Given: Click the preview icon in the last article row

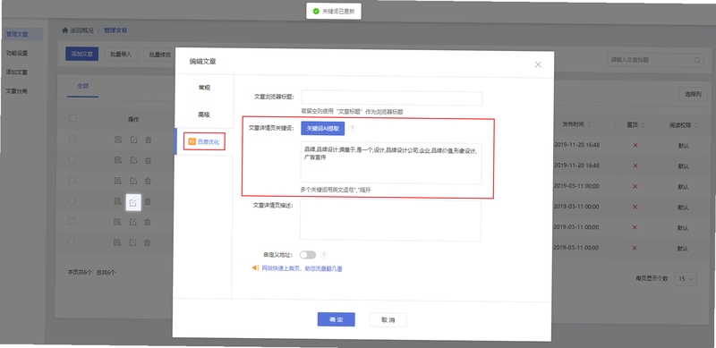Looking at the screenshot, I should pyautogui.click(x=117, y=242).
